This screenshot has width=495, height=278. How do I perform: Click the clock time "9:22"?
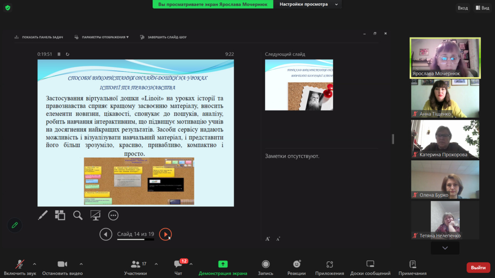[230, 54]
